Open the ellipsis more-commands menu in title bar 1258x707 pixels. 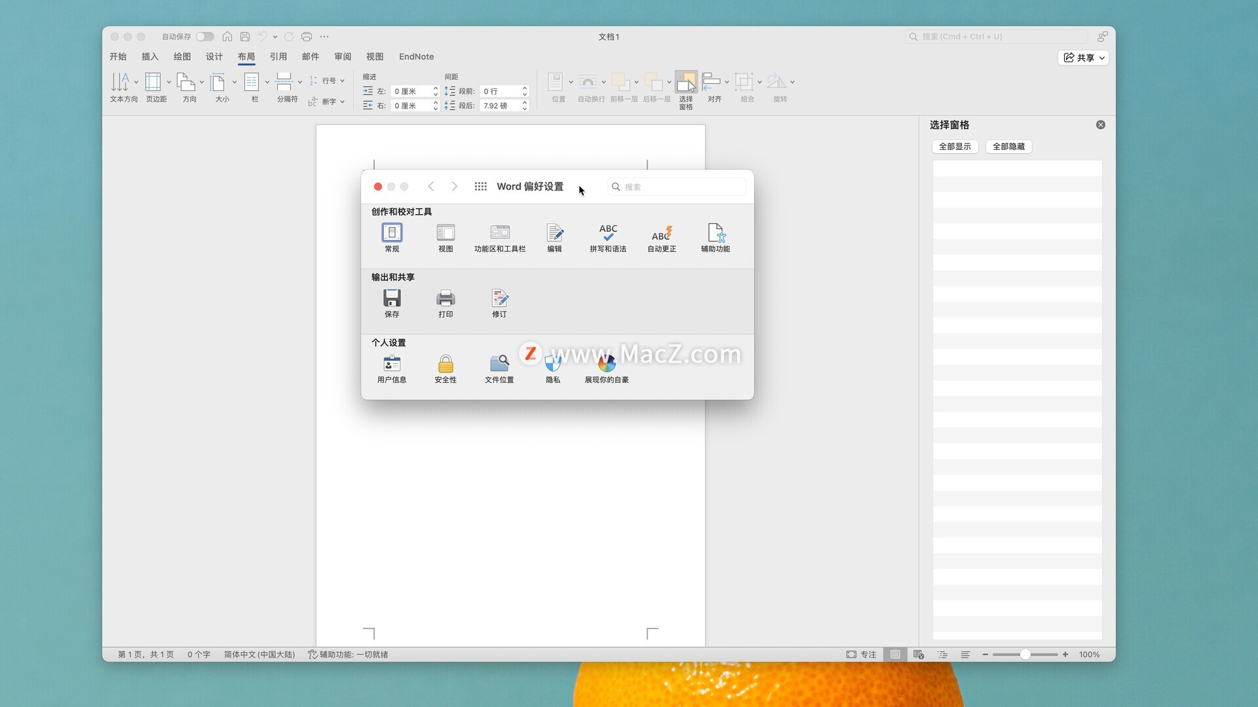pos(324,37)
